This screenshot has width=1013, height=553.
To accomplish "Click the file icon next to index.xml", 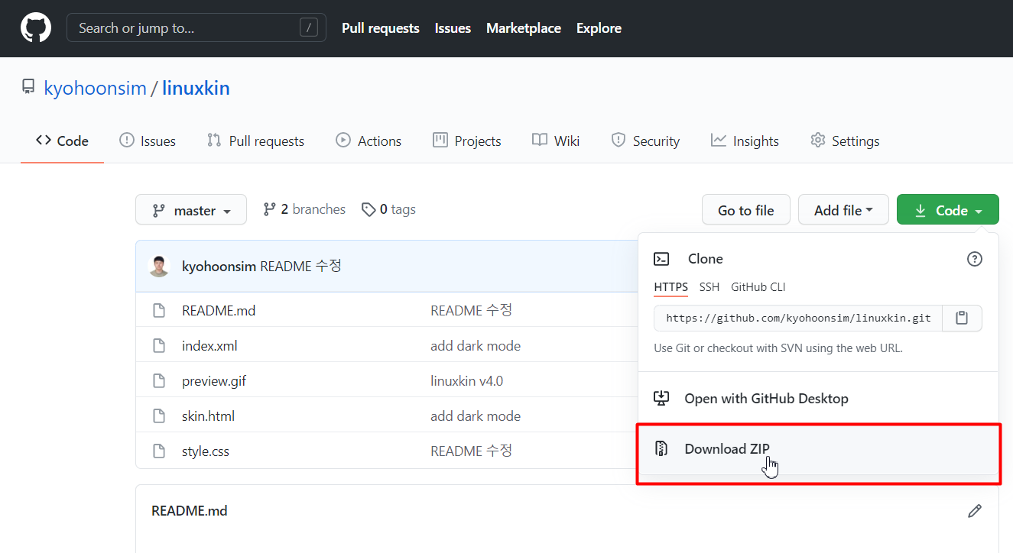I will point(159,346).
